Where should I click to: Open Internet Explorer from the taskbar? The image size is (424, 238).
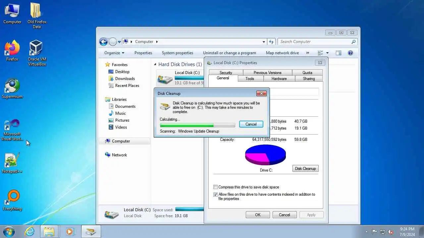30,231
